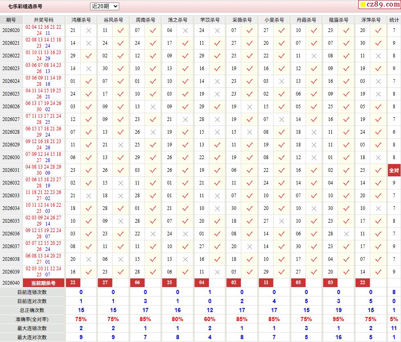Select the cross mark for 丹霞杀号 in period 2026022

tap(314, 56)
